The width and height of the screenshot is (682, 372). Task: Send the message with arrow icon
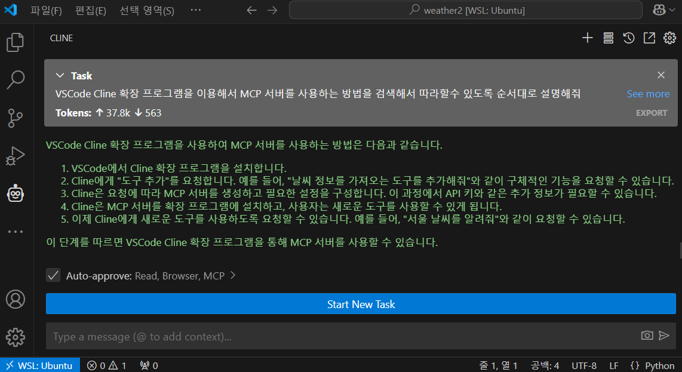[x=663, y=335]
